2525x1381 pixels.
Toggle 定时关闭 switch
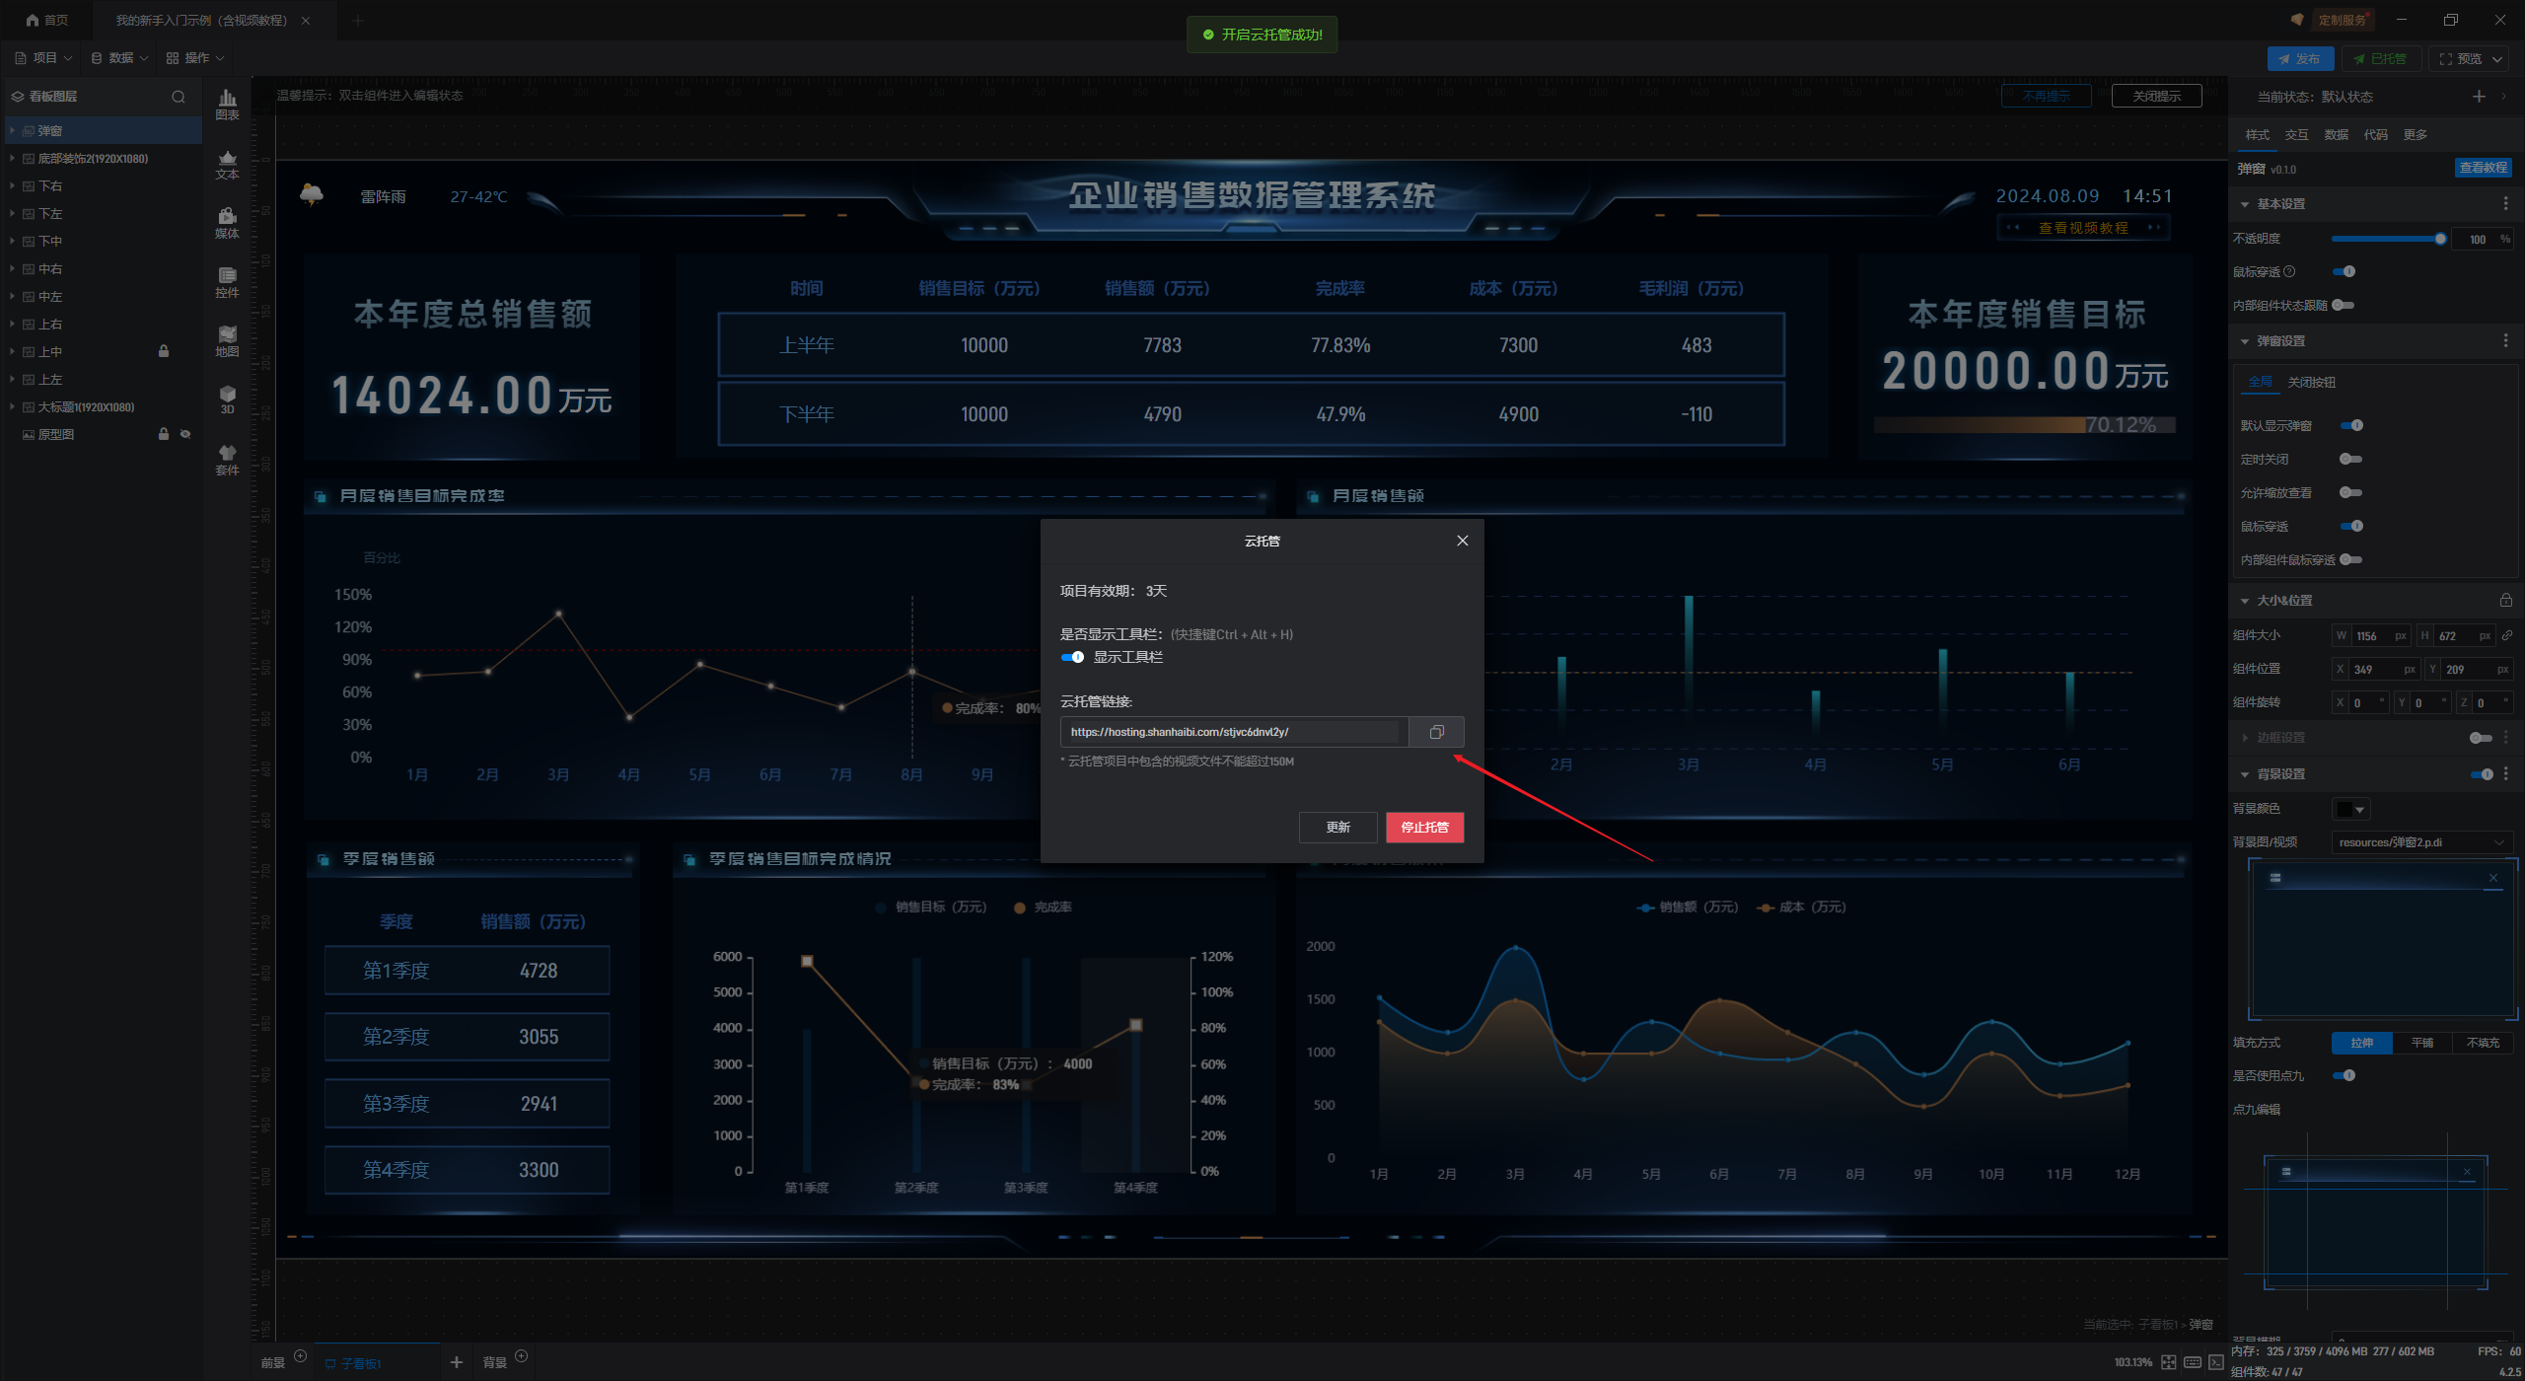2351,459
